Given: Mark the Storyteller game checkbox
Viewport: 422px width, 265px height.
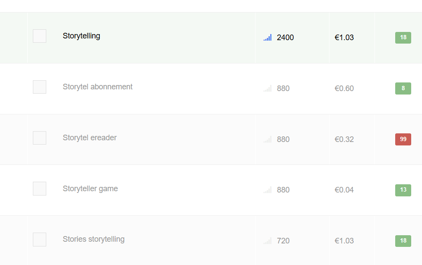Looking at the screenshot, I should (x=40, y=189).
